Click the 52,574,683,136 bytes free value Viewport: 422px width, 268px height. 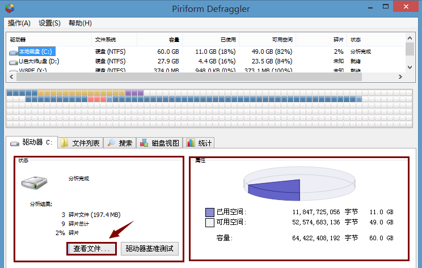tap(317, 222)
